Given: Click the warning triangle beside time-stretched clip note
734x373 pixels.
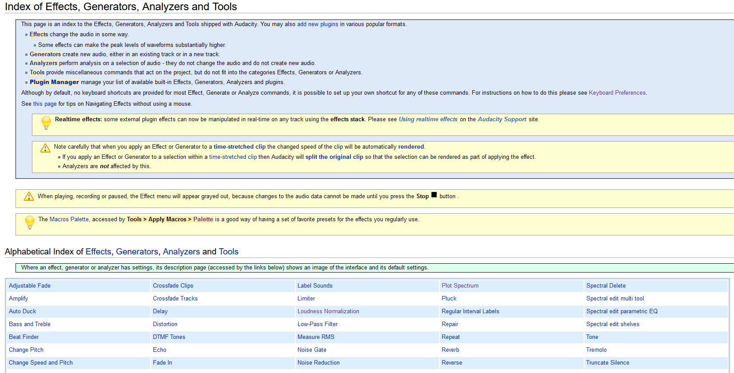Looking at the screenshot, I should pos(45,148).
